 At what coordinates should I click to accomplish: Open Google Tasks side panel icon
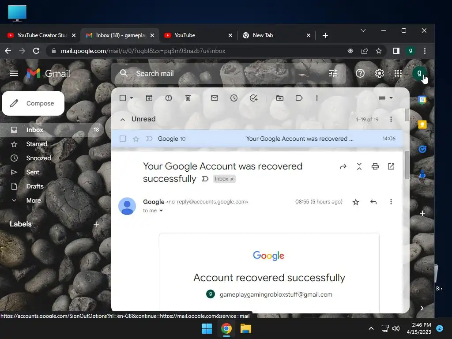422,149
